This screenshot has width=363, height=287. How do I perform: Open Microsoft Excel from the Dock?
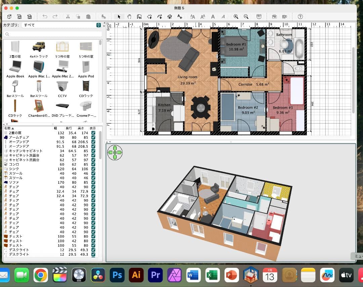coord(212,275)
